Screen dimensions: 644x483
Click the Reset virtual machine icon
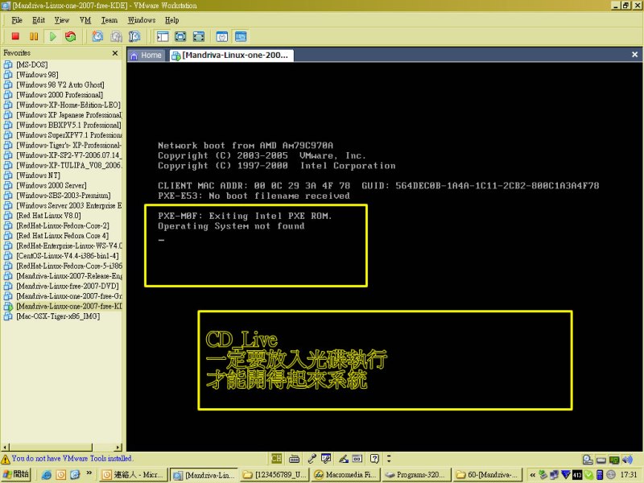(71, 36)
